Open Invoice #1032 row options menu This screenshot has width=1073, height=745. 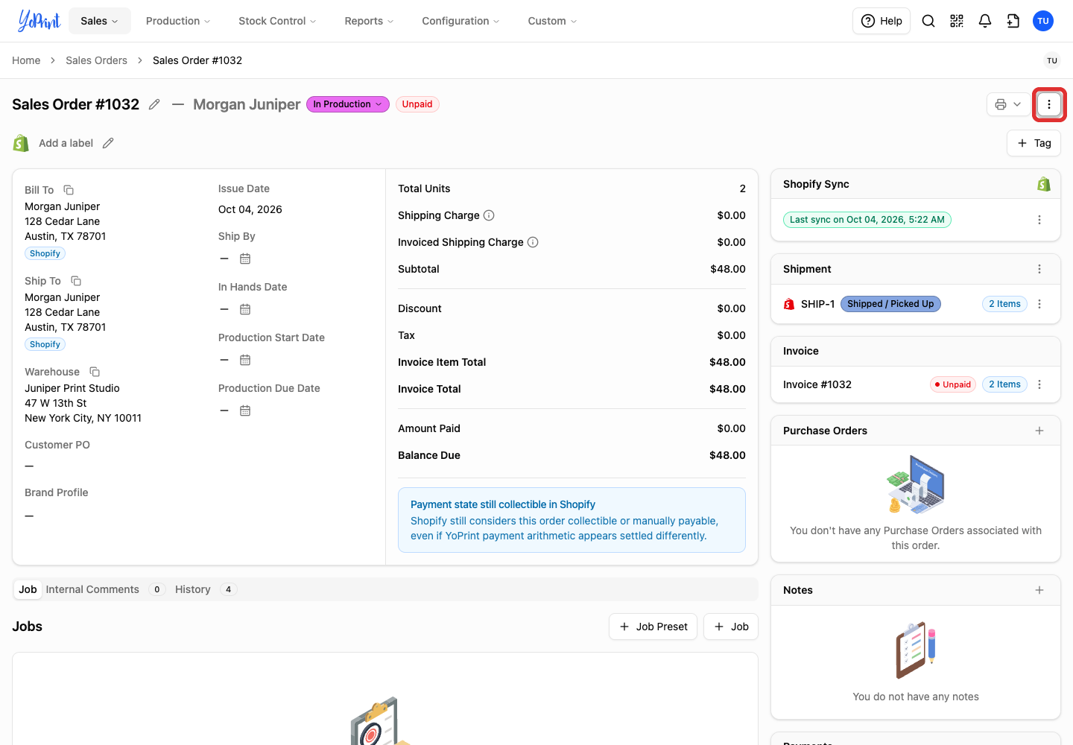click(x=1039, y=384)
